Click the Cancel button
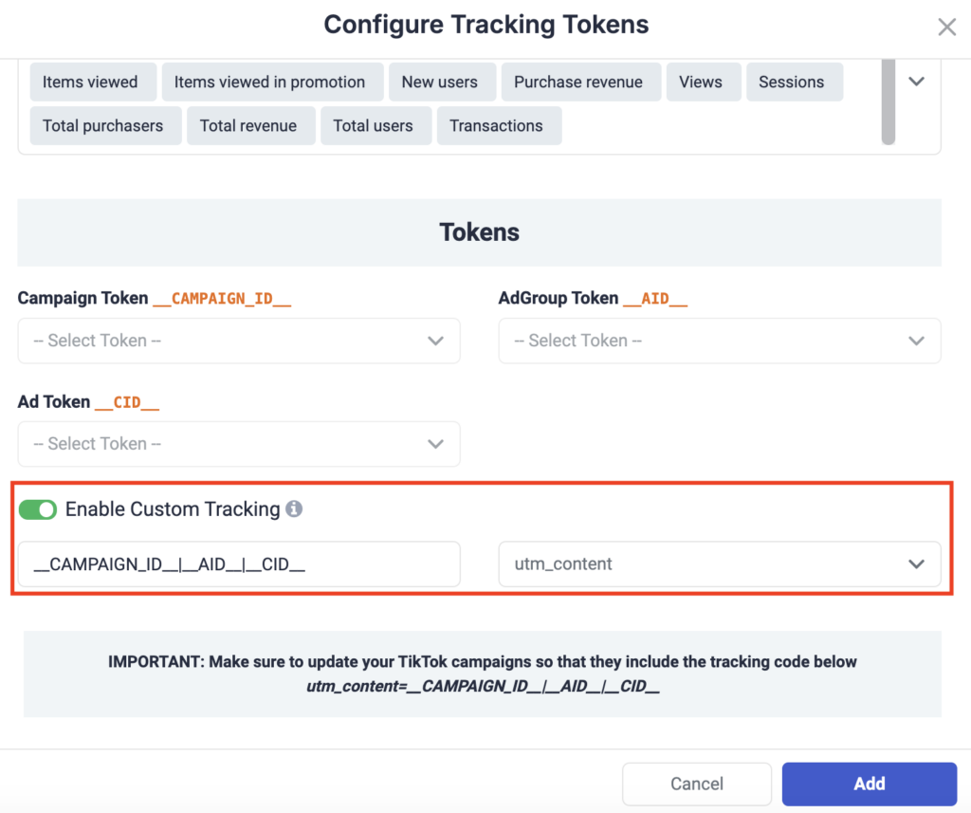The image size is (971, 813). click(697, 784)
